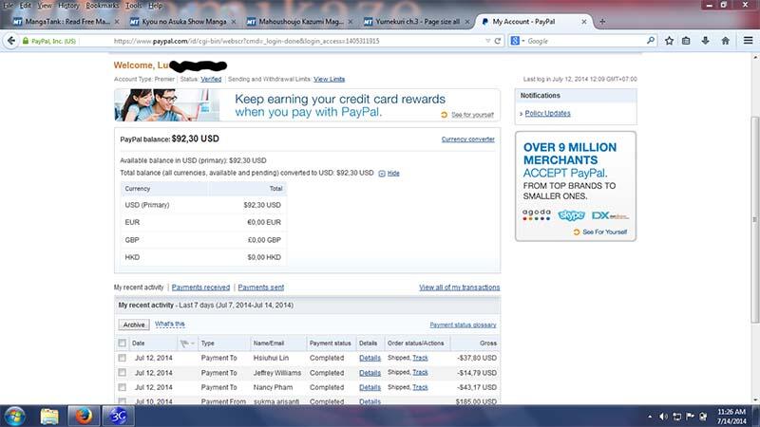Click the Google search input field
760x427 pixels.
tap(584, 41)
